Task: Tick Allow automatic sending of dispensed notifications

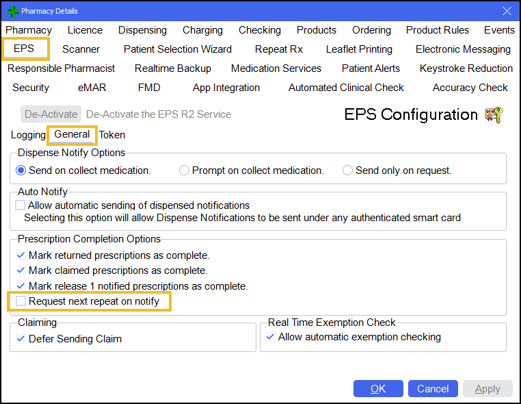Action: point(21,205)
